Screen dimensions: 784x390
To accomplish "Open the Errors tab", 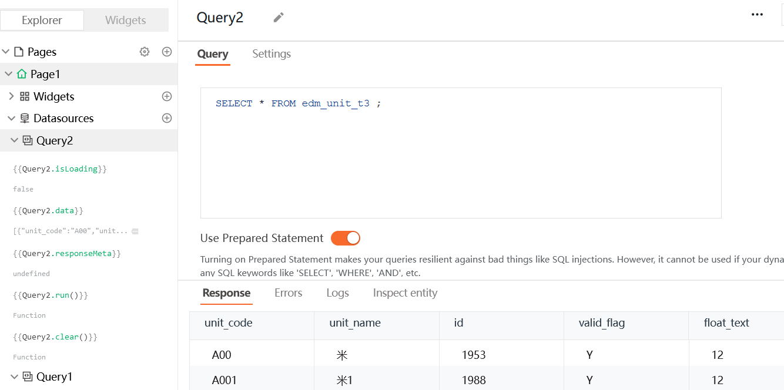I will pos(288,293).
